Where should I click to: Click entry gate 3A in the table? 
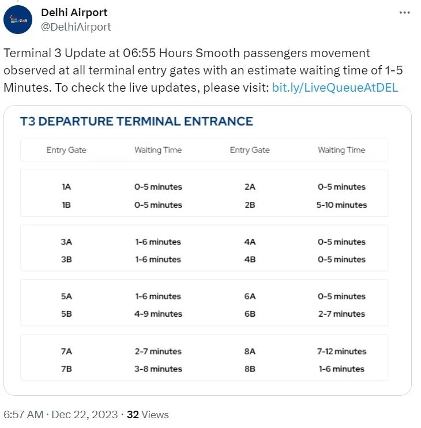tap(66, 242)
